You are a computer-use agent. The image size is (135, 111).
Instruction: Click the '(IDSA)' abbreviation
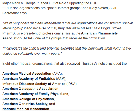pyautogui.click(x=72, y=84)
